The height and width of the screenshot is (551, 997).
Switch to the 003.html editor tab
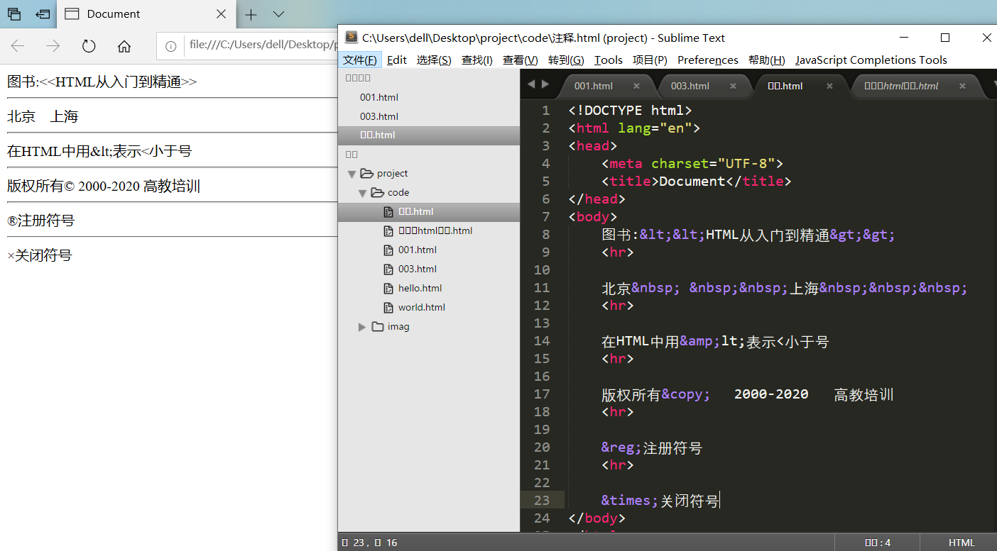(690, 86)
